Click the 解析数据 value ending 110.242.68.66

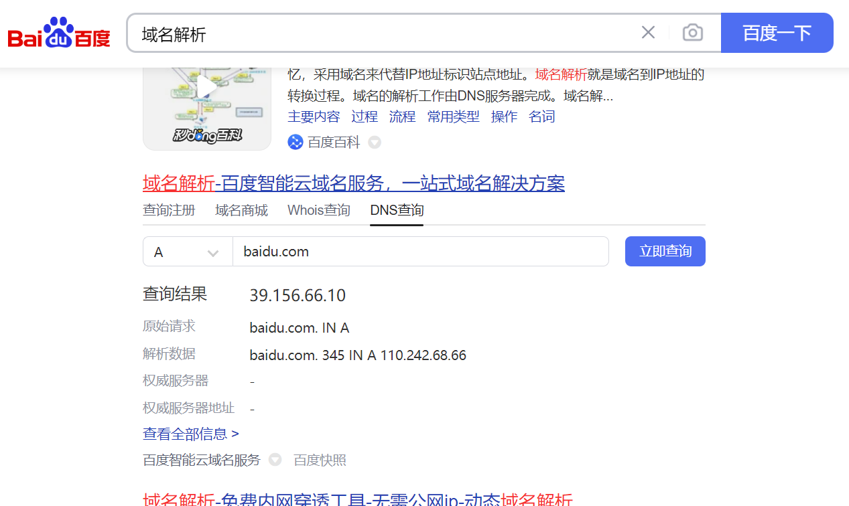(358, 355)
